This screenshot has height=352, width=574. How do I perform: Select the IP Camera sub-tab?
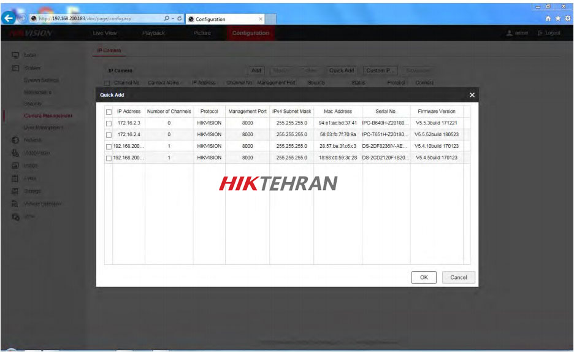(109, 50)
